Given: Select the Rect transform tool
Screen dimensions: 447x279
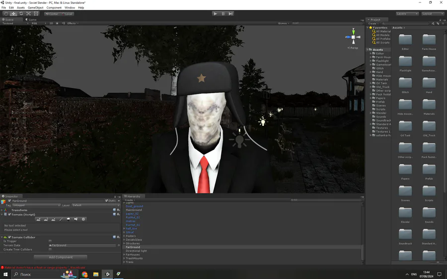Looking at the screenshot, I should click(36, 14).
